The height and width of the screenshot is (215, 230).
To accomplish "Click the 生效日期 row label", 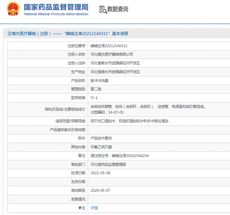I will 78,182.
